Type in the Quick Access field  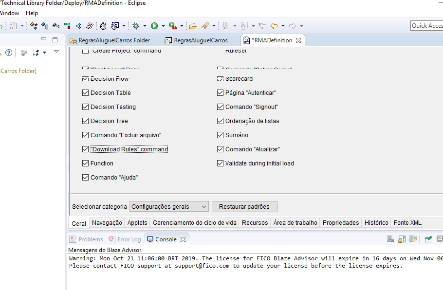click(426, 25)
